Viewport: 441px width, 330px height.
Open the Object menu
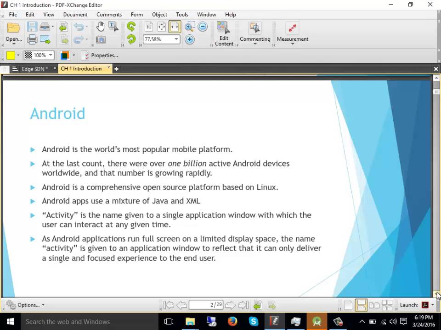[x=159, y=15]
